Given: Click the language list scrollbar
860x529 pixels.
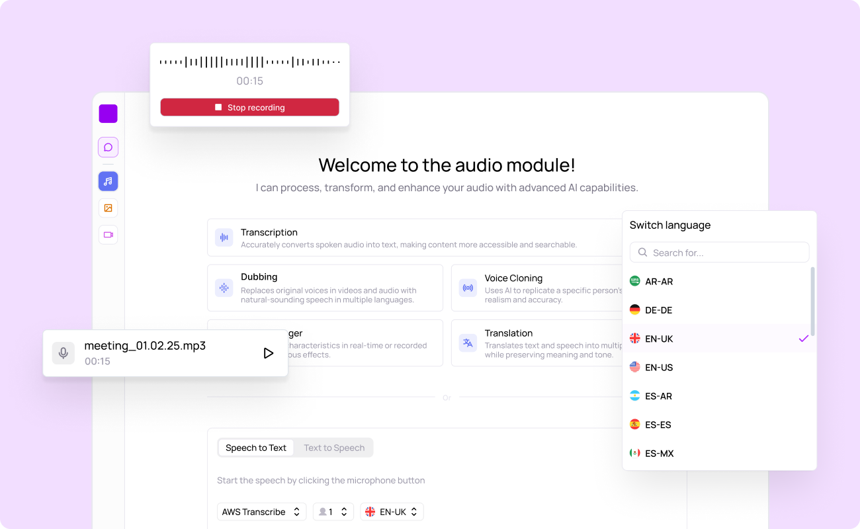Looking at the screenshot, I should coord(813,302).
